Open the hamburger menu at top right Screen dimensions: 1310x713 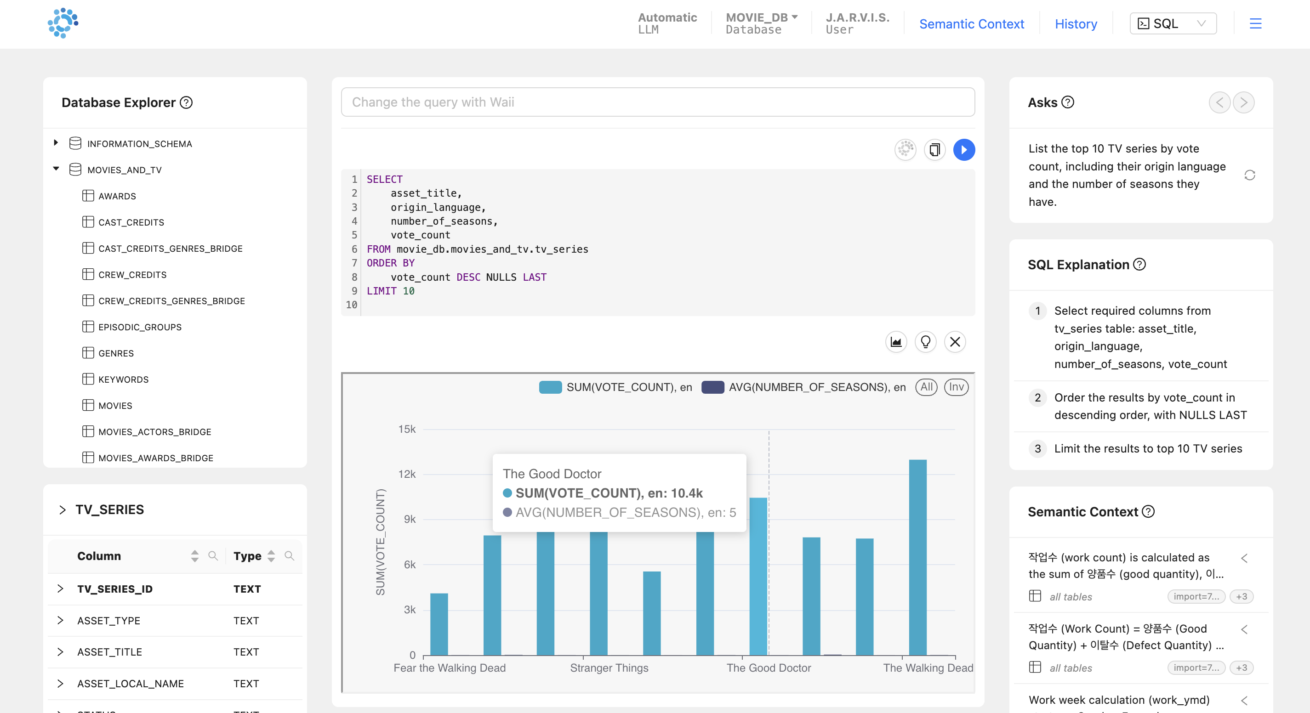pos(1255,24)
